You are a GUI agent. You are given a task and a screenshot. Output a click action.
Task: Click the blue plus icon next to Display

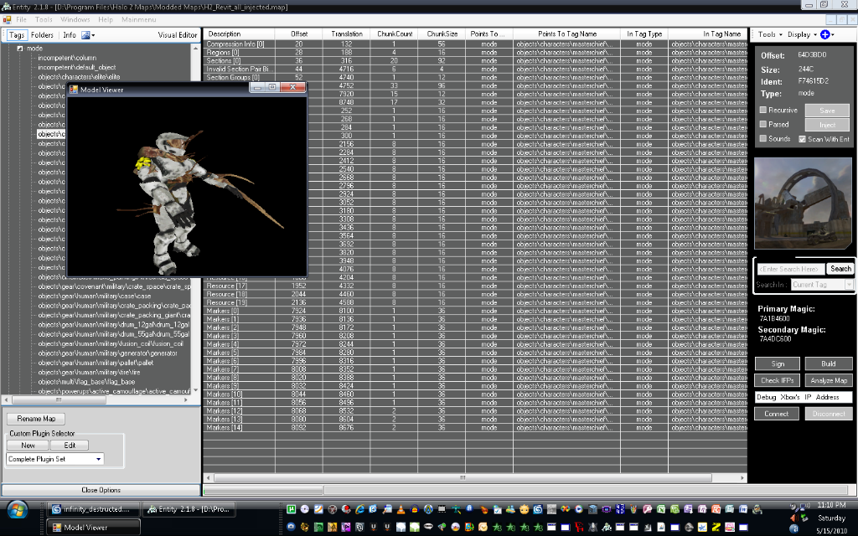coord(825,34)
